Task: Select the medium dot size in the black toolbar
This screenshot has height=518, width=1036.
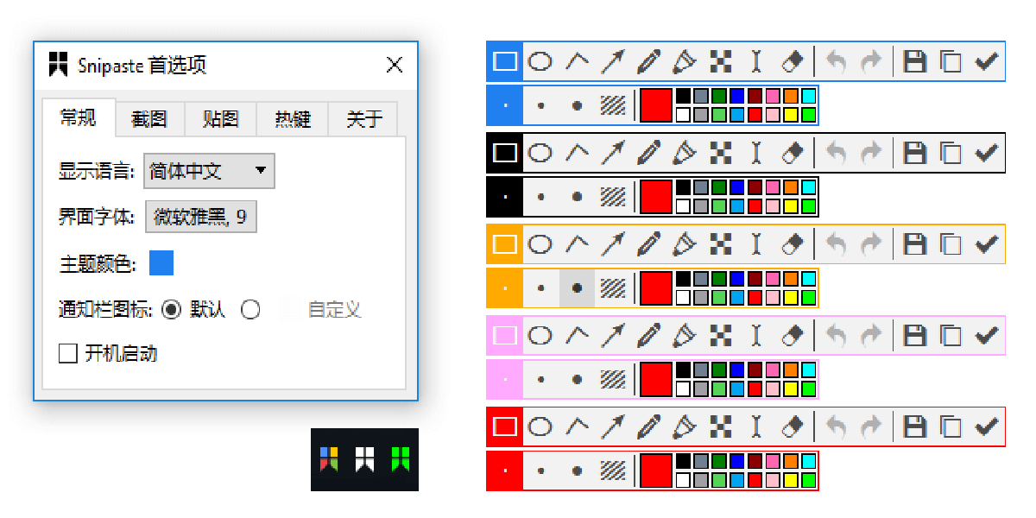Action: point(540,197)
